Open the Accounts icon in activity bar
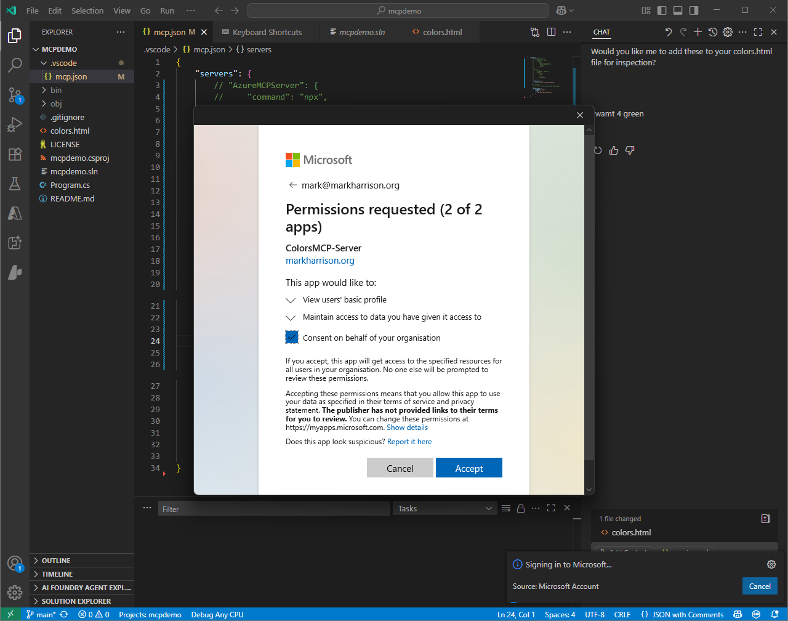This screenshot has width=788, height=621. [15, 564]
